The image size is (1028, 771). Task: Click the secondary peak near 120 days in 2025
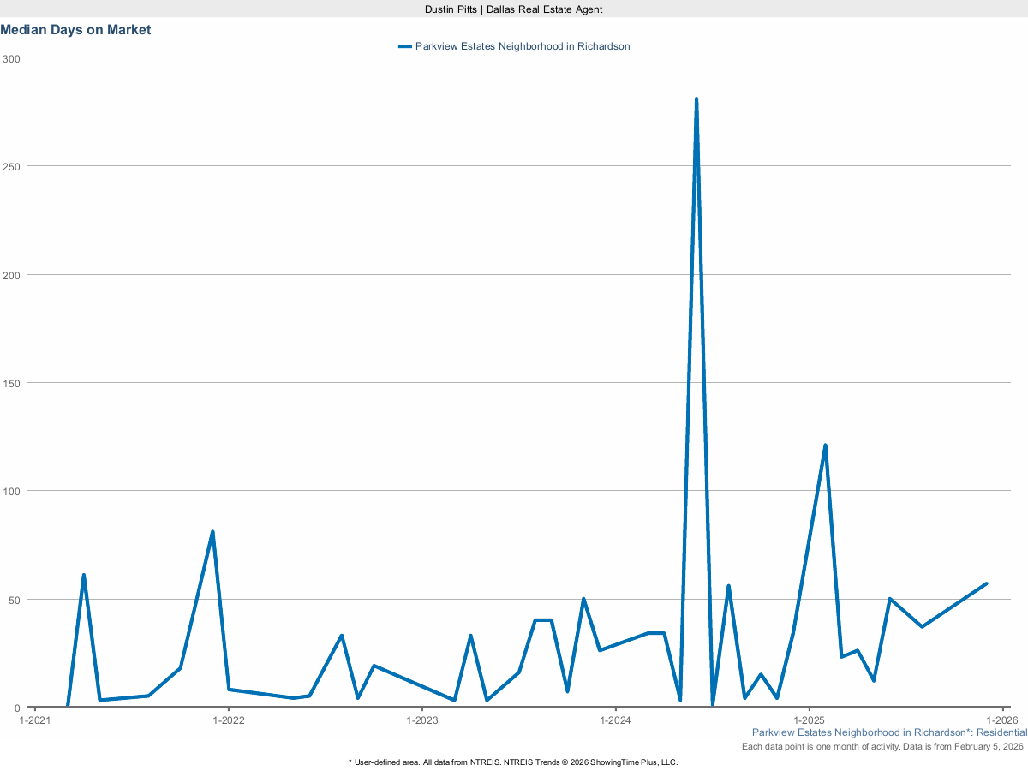coord(824,445)
